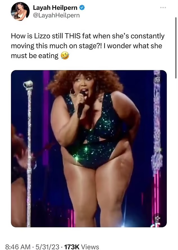Play the embedded stage performance video
This screenshot has width=178, height=250.
coord(89,148)
